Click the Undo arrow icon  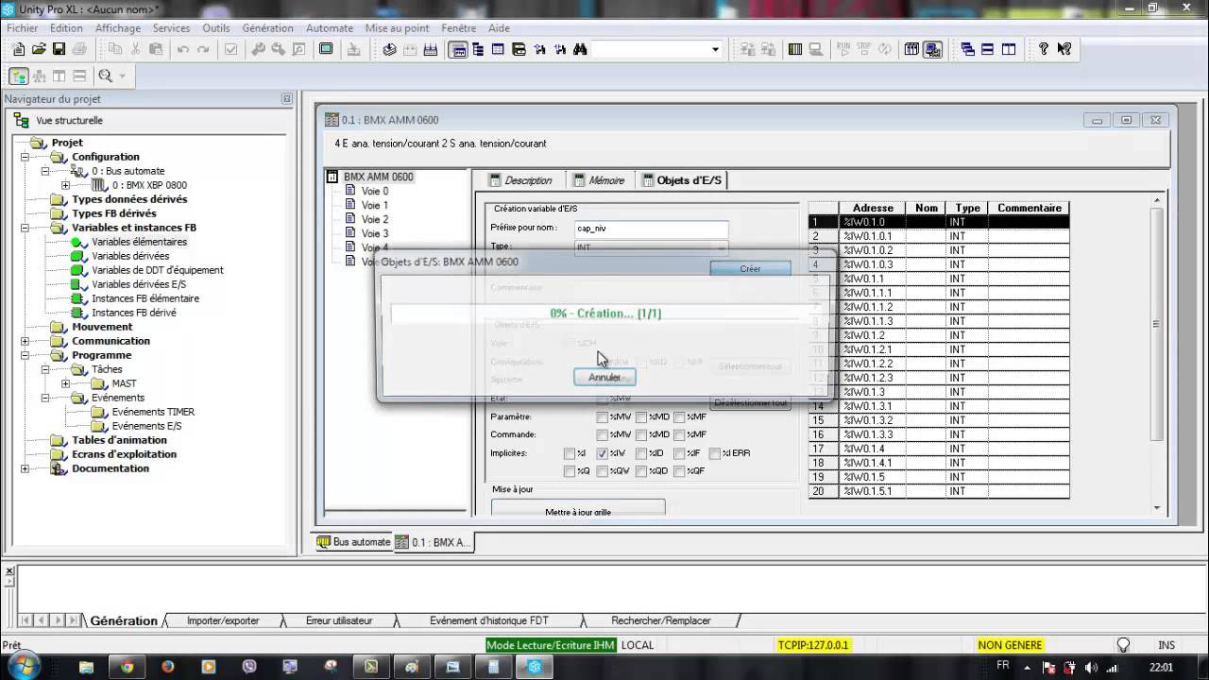tap(183, 49)
